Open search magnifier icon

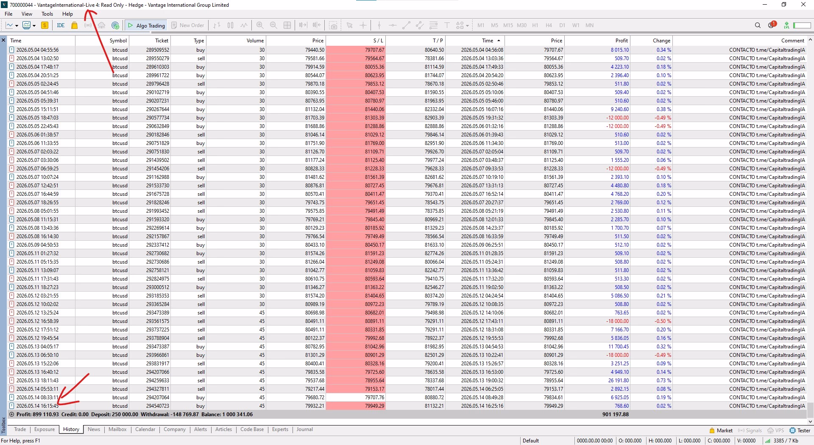pyautogui.click(x=758, y=25)
